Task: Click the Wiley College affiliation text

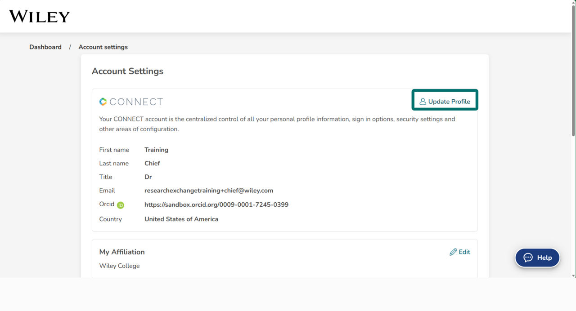Action: pos(120,266)
